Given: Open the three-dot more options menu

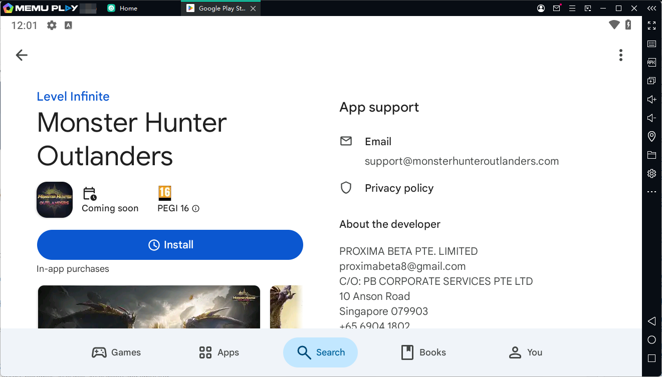Looking at the screenshot, I should pos(620,55).
